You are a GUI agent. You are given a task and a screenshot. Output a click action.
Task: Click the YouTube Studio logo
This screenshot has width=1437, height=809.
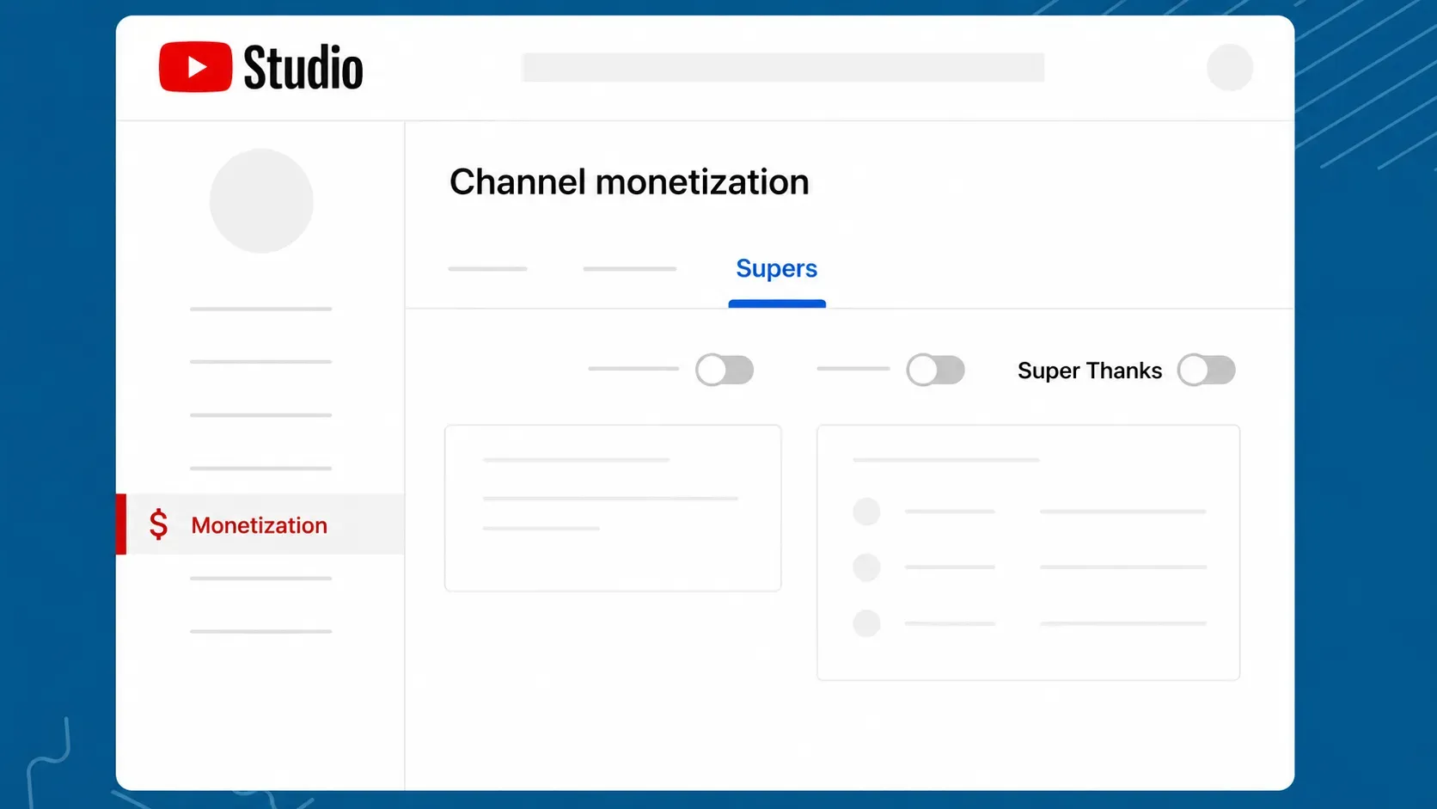(x=260, y=67)
